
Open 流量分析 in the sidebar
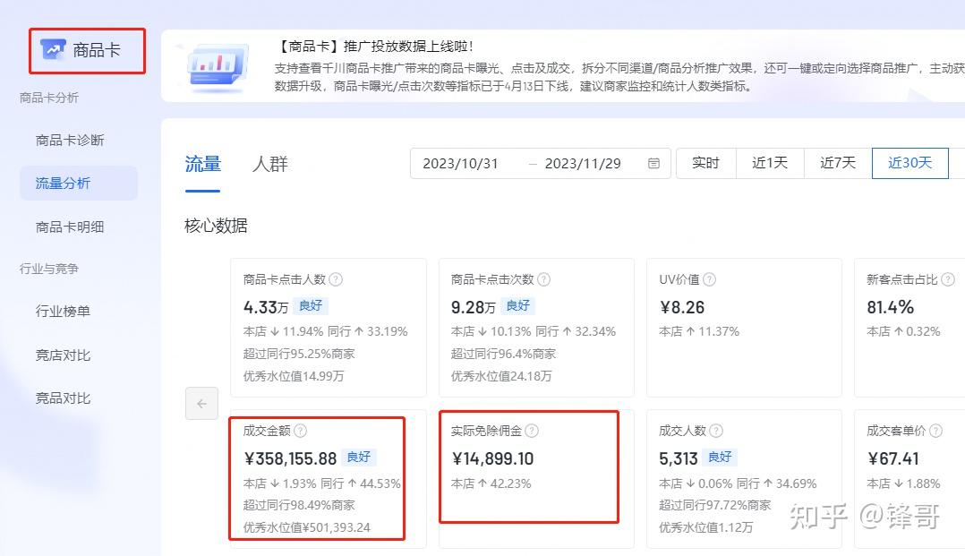coord(79,183)
